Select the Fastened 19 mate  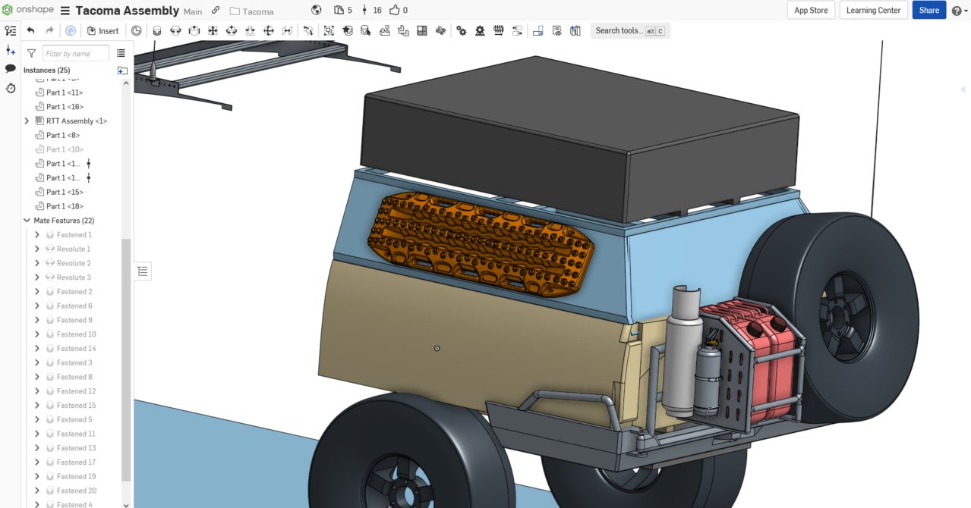tap(76, 477)
